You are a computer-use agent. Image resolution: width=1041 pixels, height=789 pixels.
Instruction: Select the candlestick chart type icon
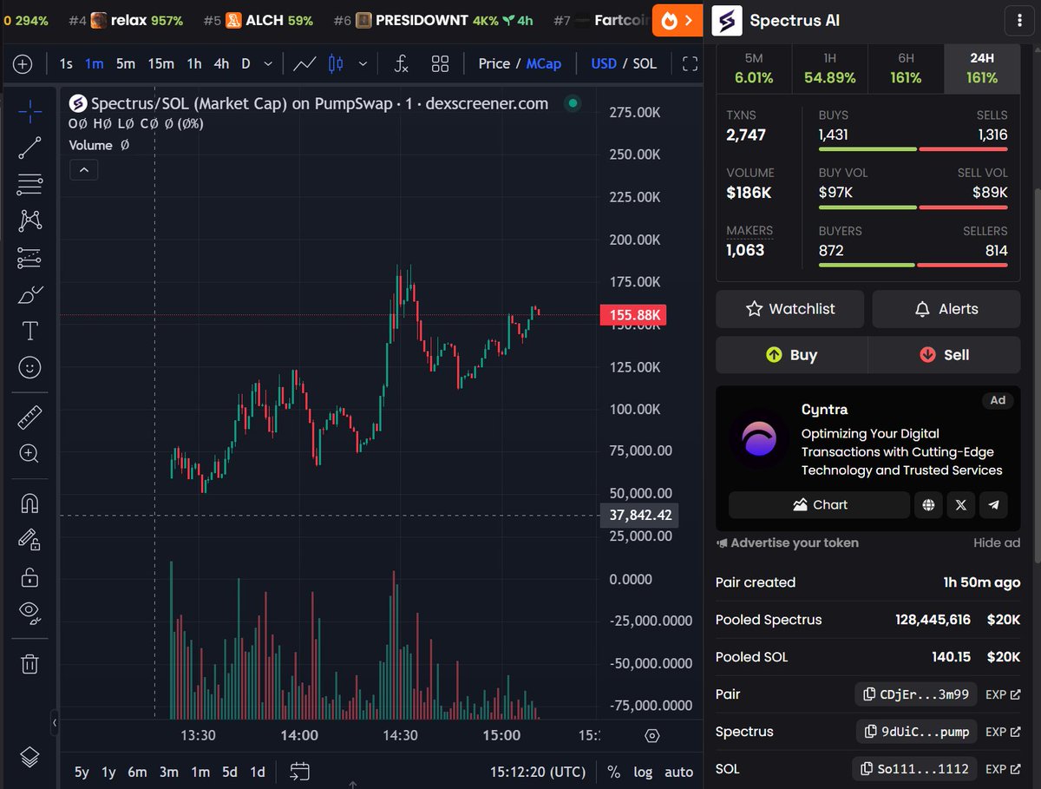click(337, 63)
